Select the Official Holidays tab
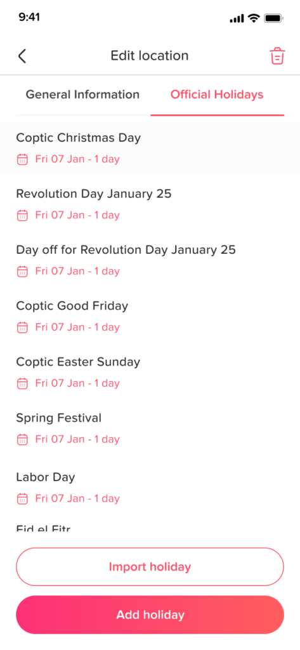 pyautogui.click(x=217, y=95)
